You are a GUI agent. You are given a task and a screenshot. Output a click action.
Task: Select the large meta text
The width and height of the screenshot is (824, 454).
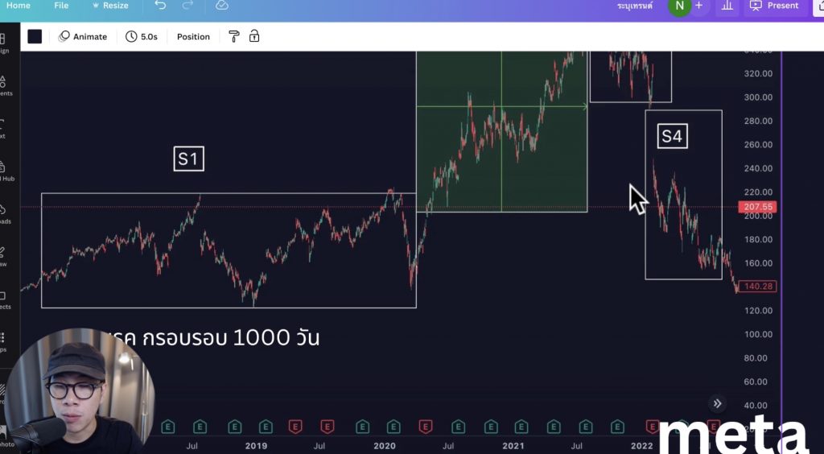tap(732, 436)
